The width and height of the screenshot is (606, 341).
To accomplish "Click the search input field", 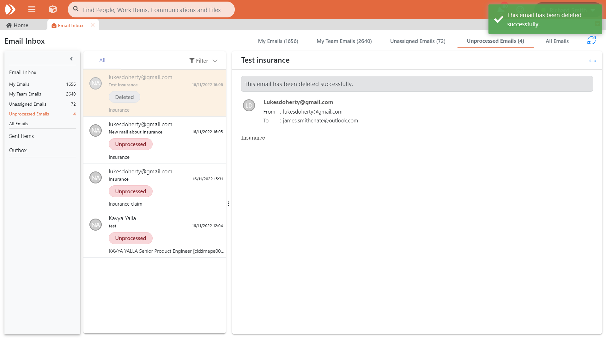I will pos(152,10).
